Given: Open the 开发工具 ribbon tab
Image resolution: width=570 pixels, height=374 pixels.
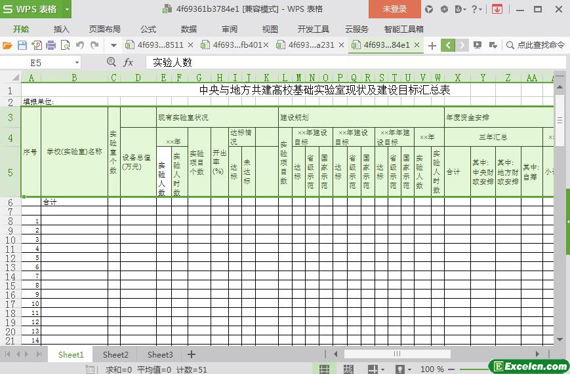Looking at the screenshot, I should (x=313, y=29).
